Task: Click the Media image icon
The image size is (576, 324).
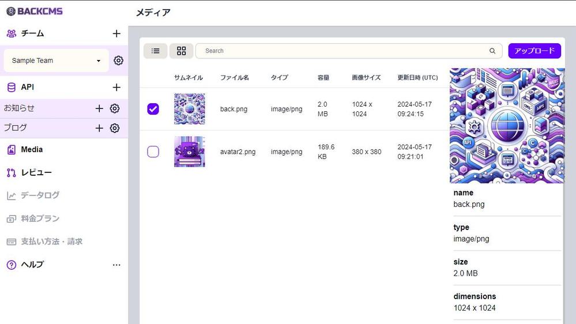Action: 12,149
